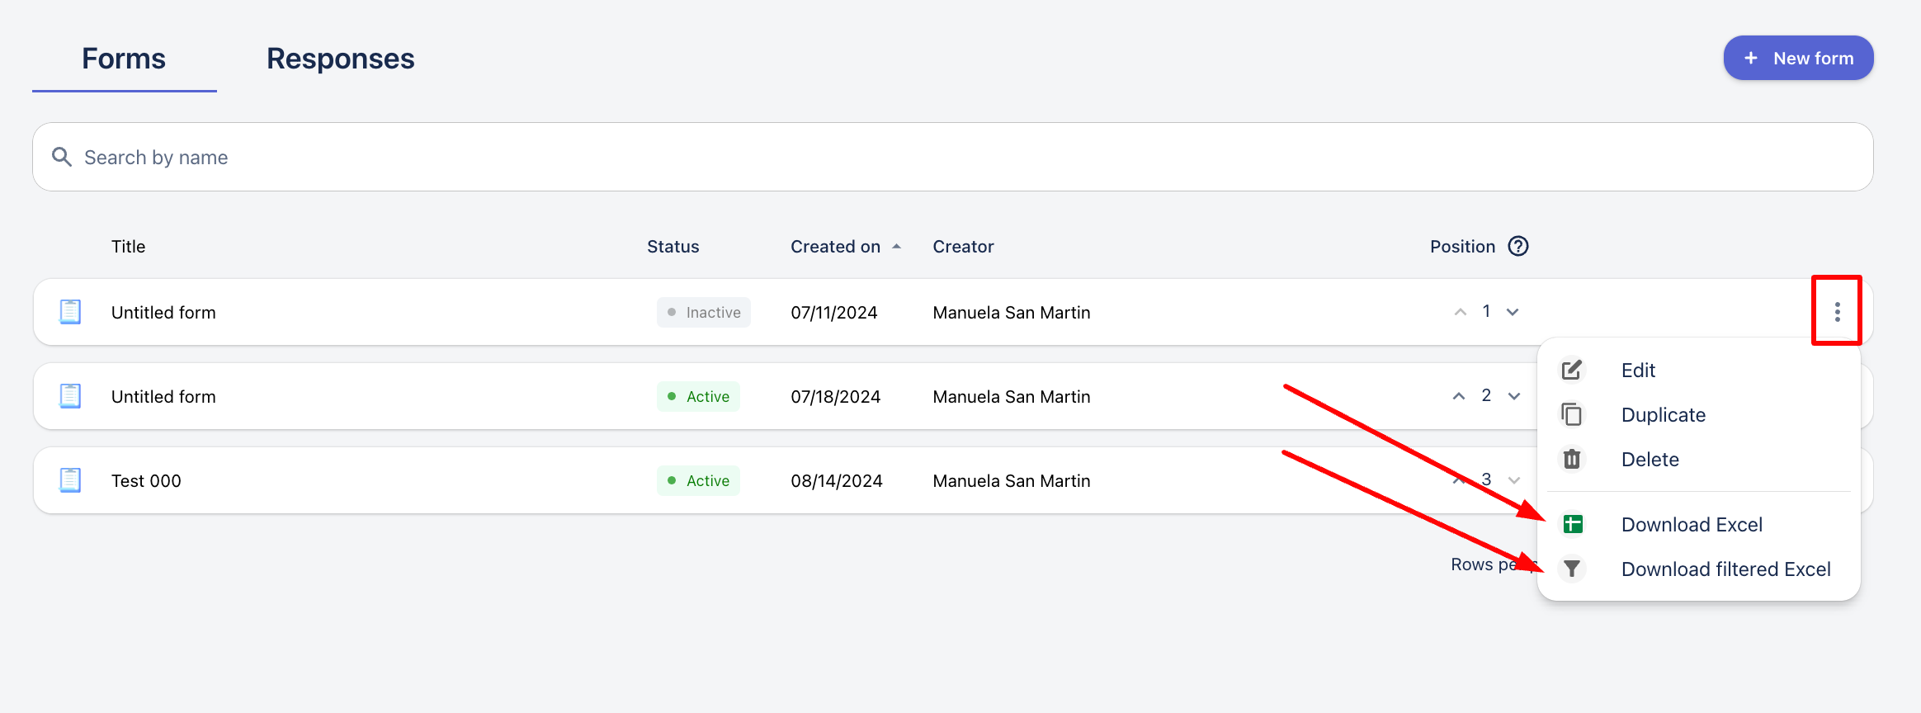Viewport: 1921px width, 713px height.
Task: Click the Inactive status badge
Action: click(704, 313)
